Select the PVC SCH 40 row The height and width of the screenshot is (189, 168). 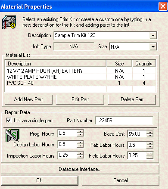(x=81, y=83)
